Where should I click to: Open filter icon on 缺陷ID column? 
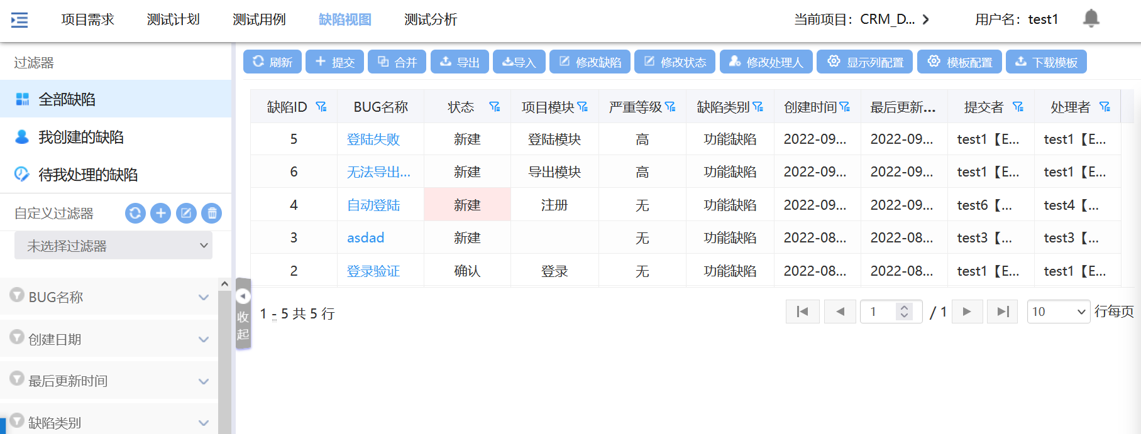point(321,107)
